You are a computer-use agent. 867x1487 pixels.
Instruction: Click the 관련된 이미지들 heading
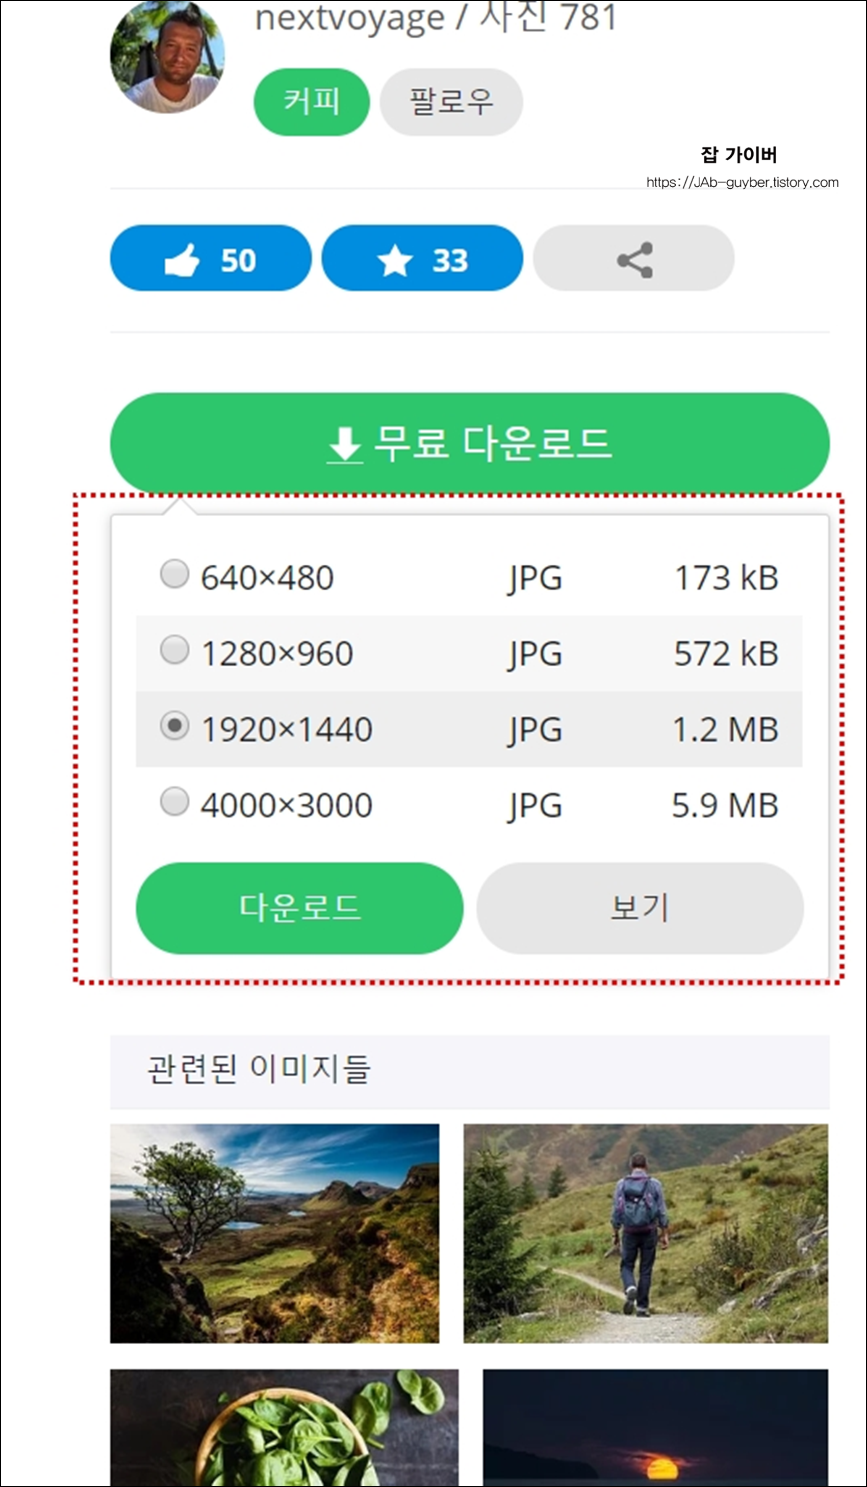pos(259,1069)
